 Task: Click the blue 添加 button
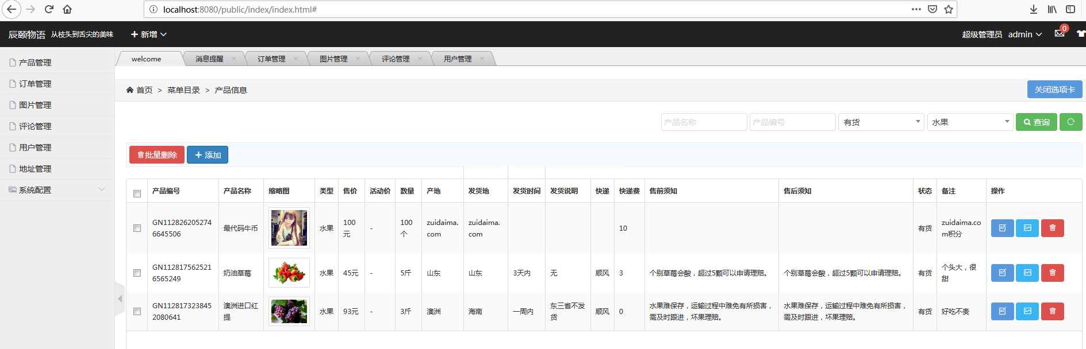(208, 154)
